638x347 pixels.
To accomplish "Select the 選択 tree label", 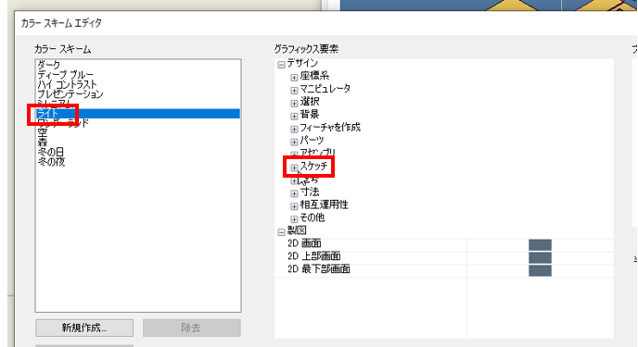I will 310,102.
